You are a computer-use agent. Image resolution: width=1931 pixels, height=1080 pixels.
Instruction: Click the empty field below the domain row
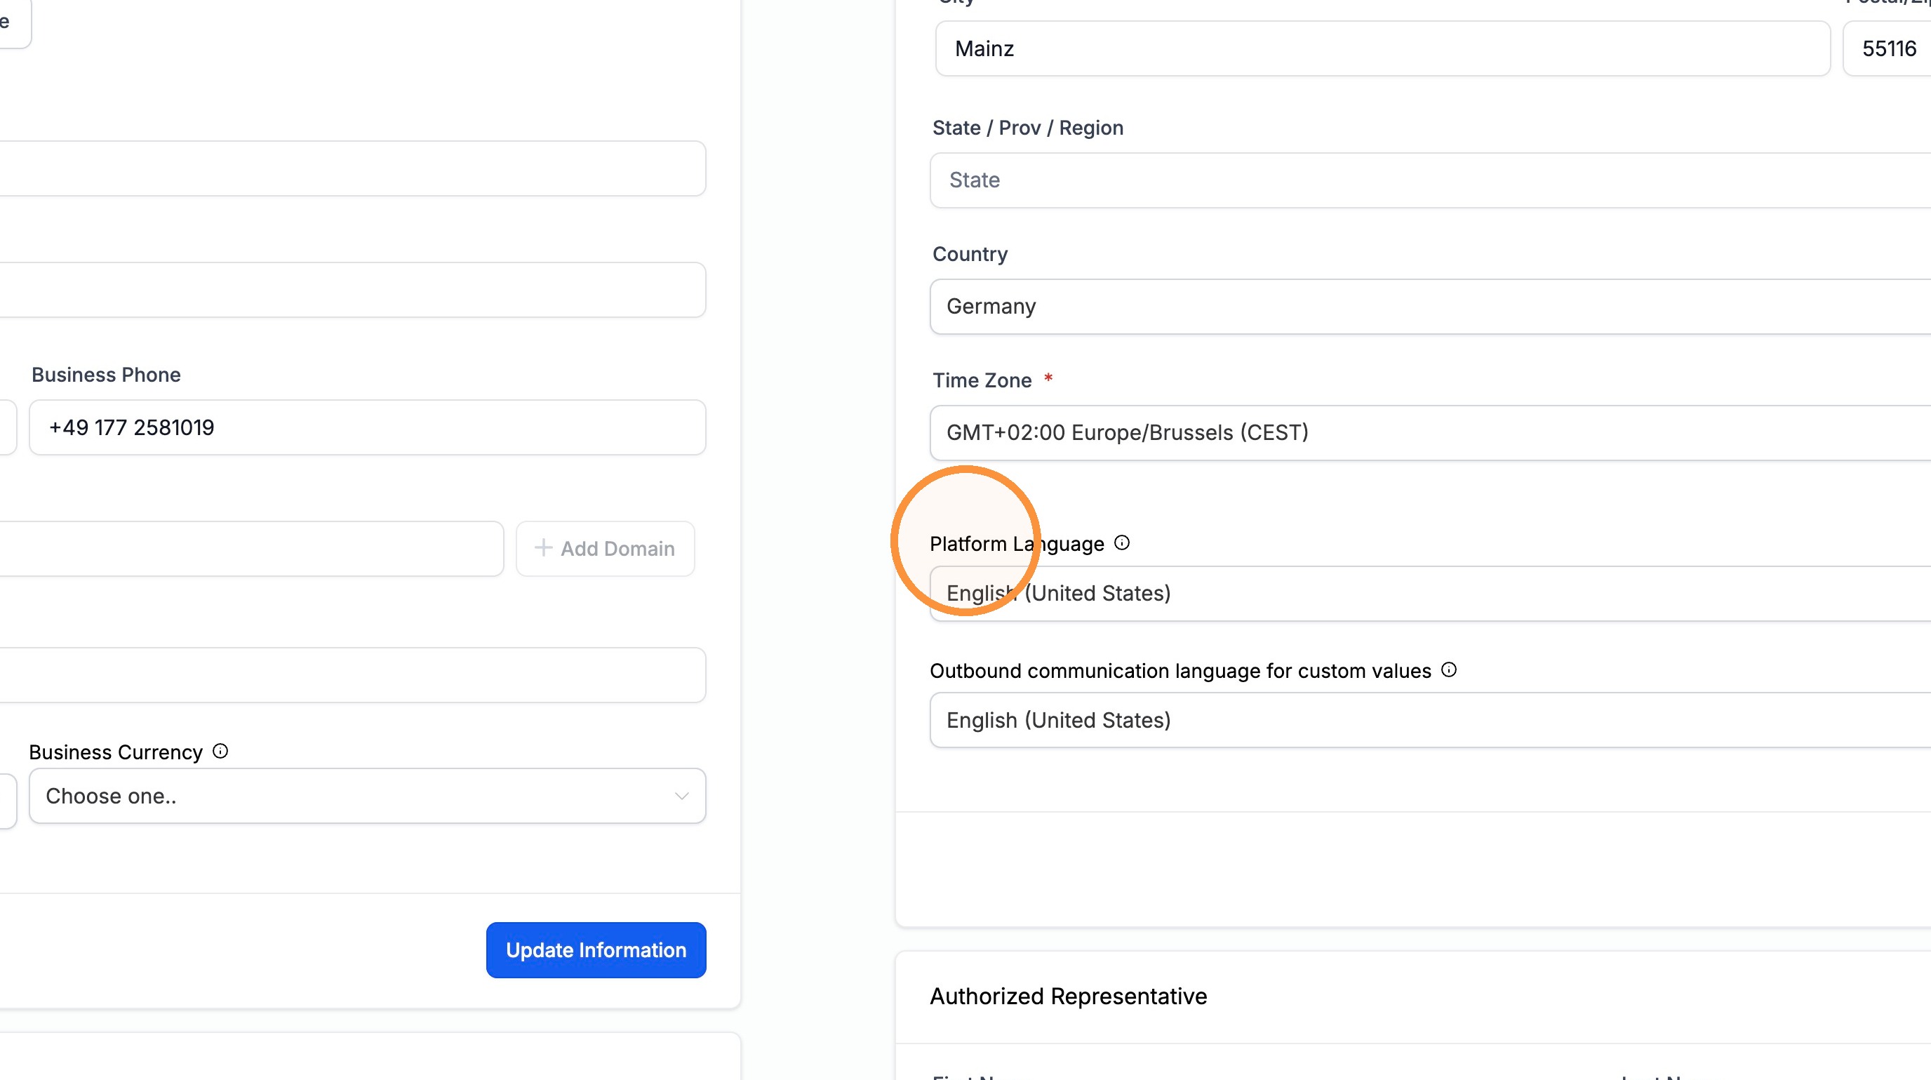[352, 675]
